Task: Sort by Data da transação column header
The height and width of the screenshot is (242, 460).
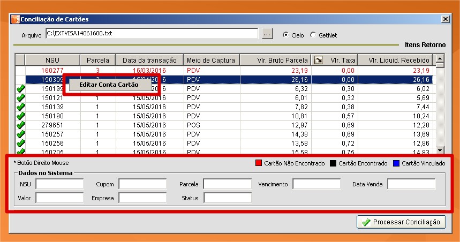Action: [x=149, y=60]
